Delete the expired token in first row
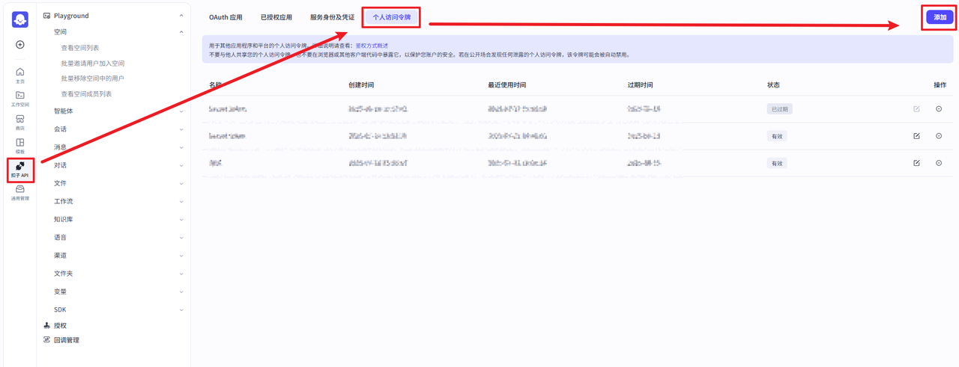 point(939,109)
